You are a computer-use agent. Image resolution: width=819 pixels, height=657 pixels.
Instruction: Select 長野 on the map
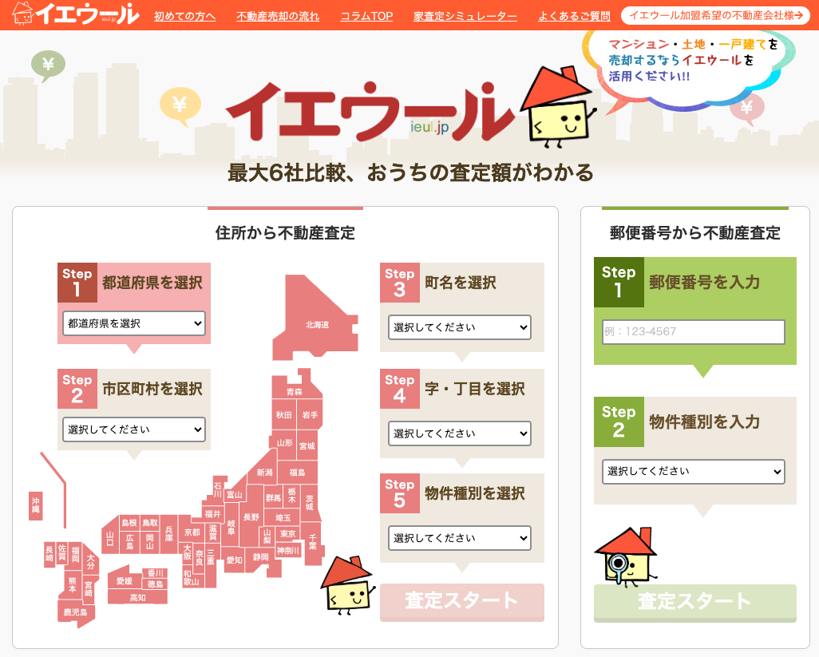tap(251, 517)
